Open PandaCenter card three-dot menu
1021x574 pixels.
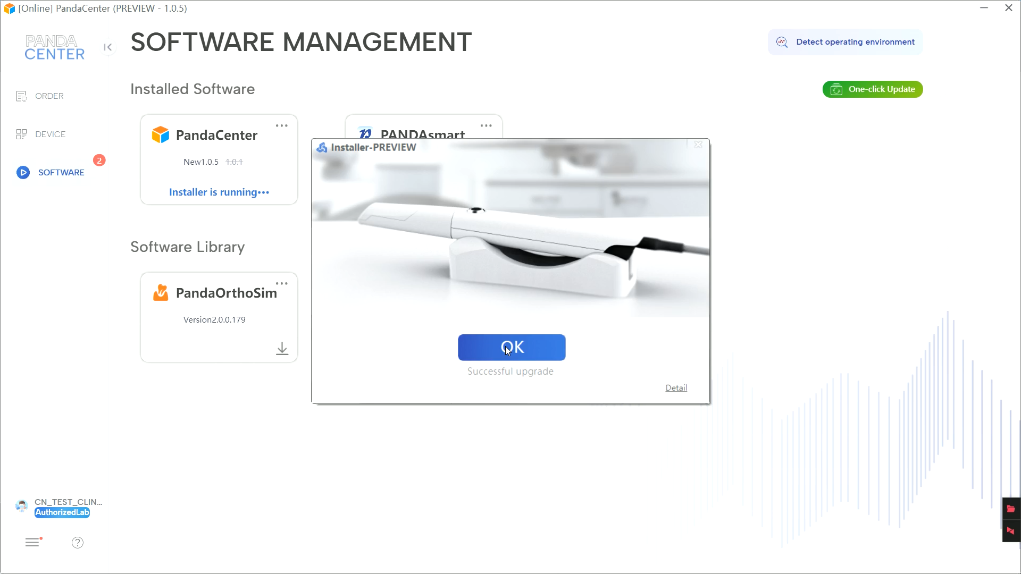point(281,126)
